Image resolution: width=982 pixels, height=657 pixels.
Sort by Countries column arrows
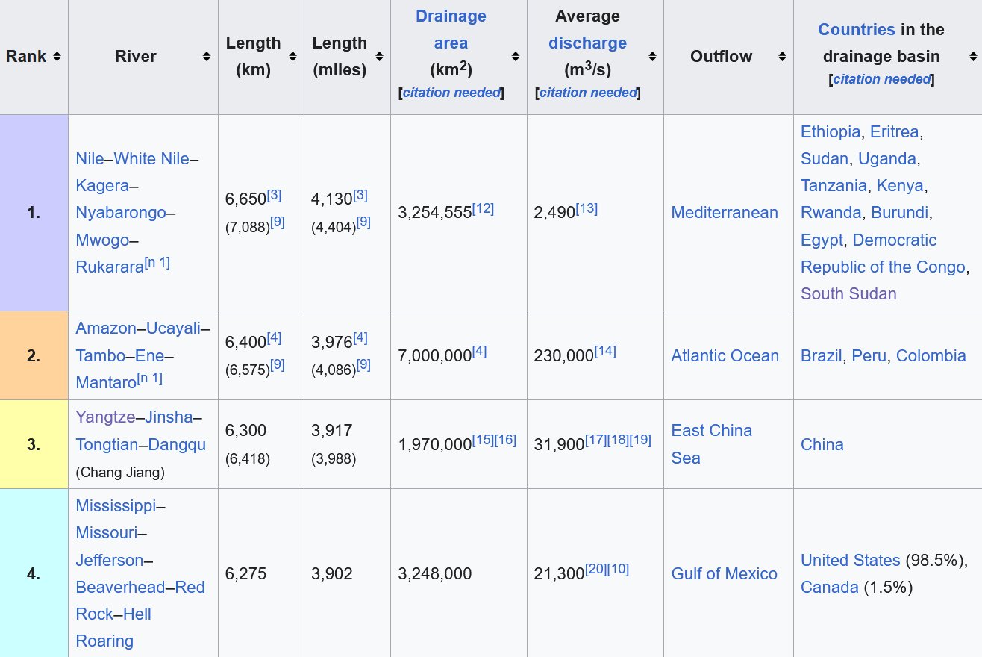973,57
